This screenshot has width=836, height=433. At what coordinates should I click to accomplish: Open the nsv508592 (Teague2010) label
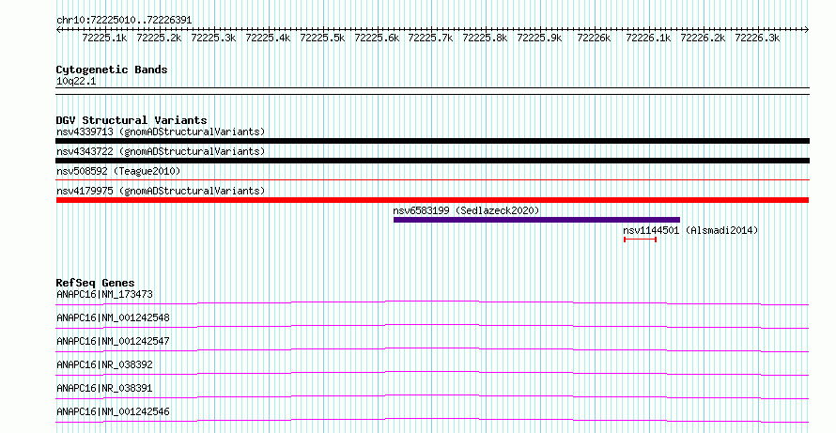[118, 171]
